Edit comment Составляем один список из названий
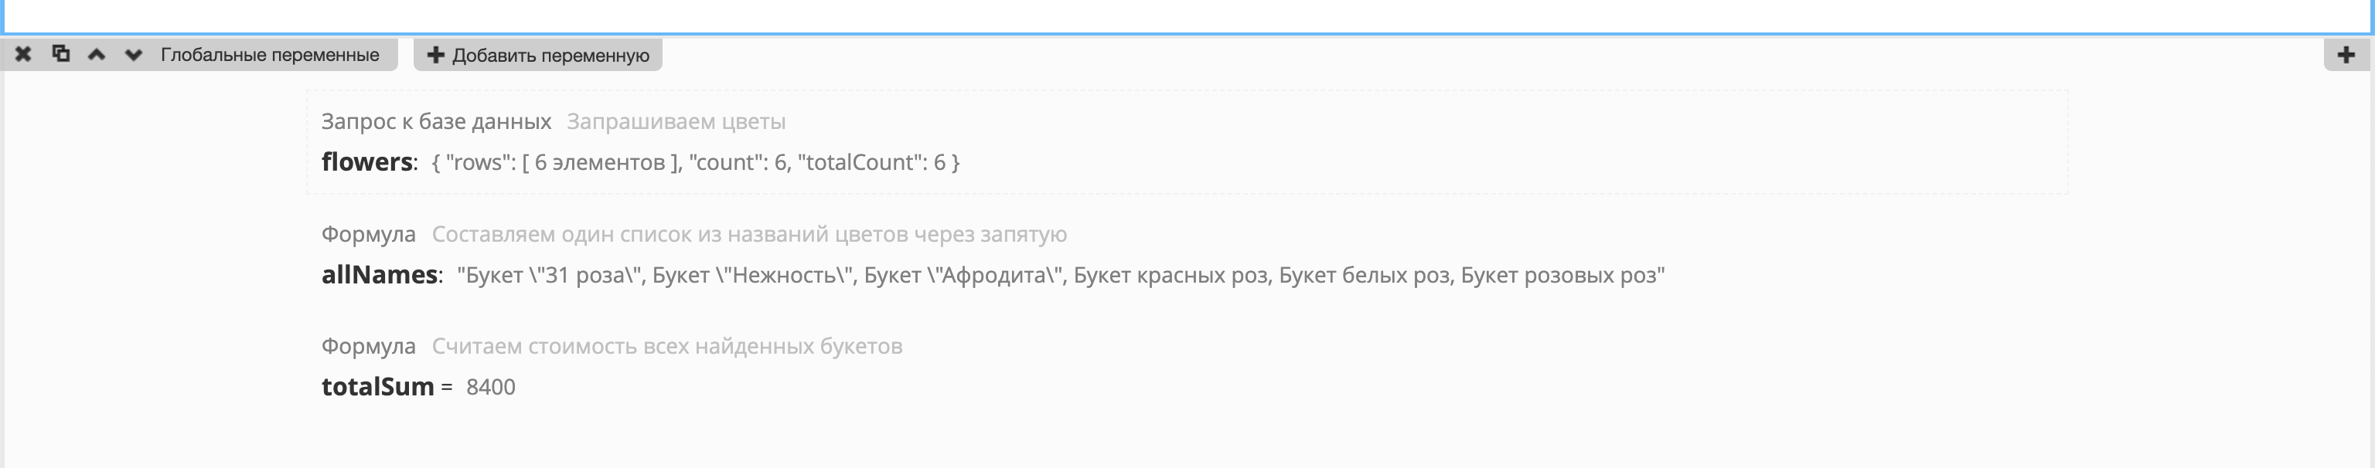 [x=750, y=234]
